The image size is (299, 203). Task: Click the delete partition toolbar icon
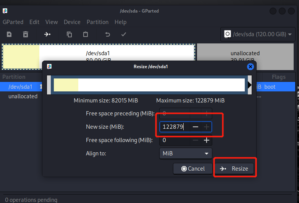click(x=26, y=34)
